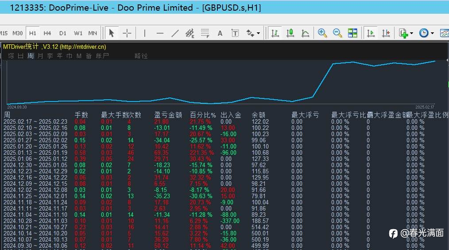449x250 pixels.
Task: Click the templates icon at toolbar end
Action: 445,33
